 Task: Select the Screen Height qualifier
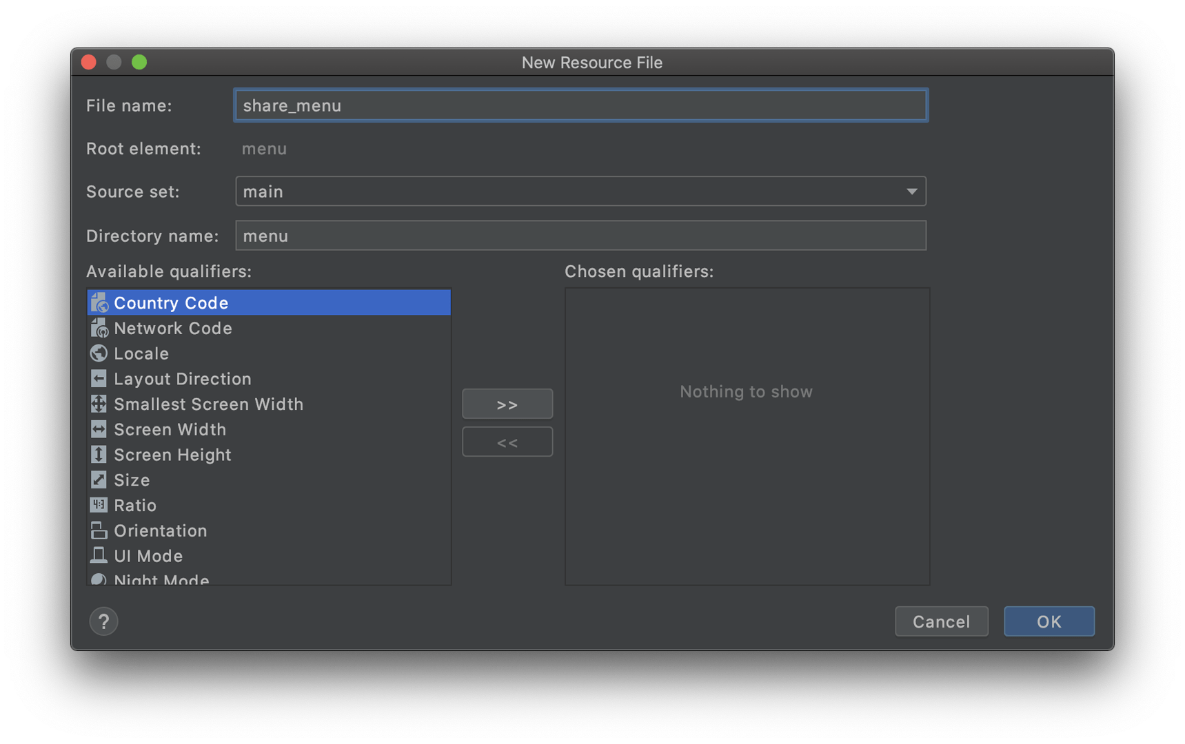(269, 455)
